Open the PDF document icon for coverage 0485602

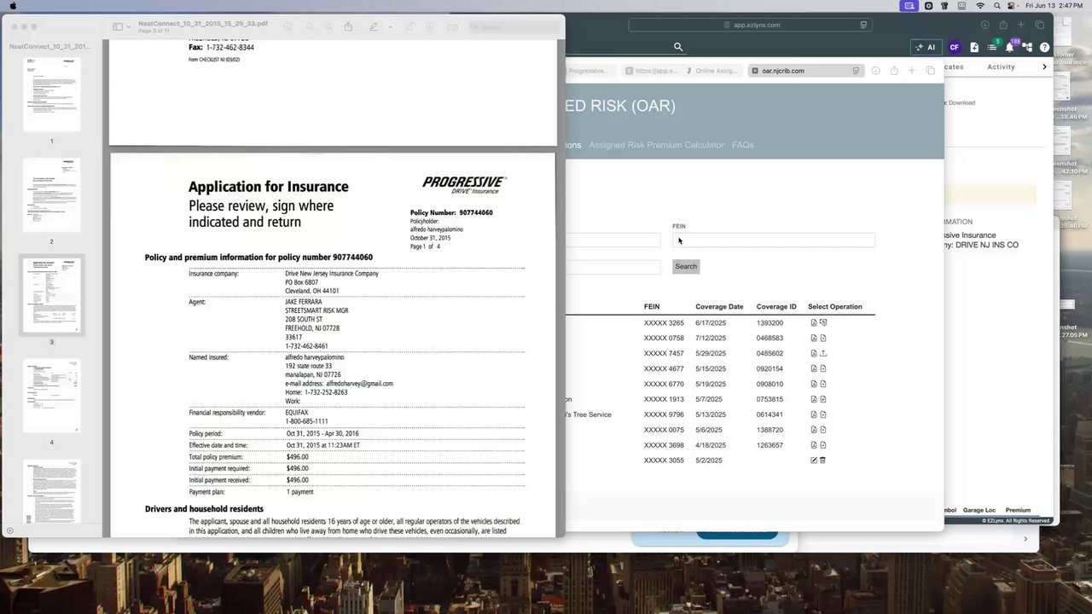click(814, 354)
